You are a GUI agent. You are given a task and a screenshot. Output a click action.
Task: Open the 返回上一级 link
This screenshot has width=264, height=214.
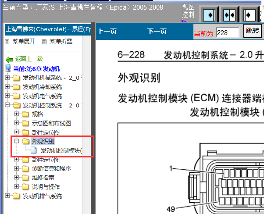click(x=29, y=59)
